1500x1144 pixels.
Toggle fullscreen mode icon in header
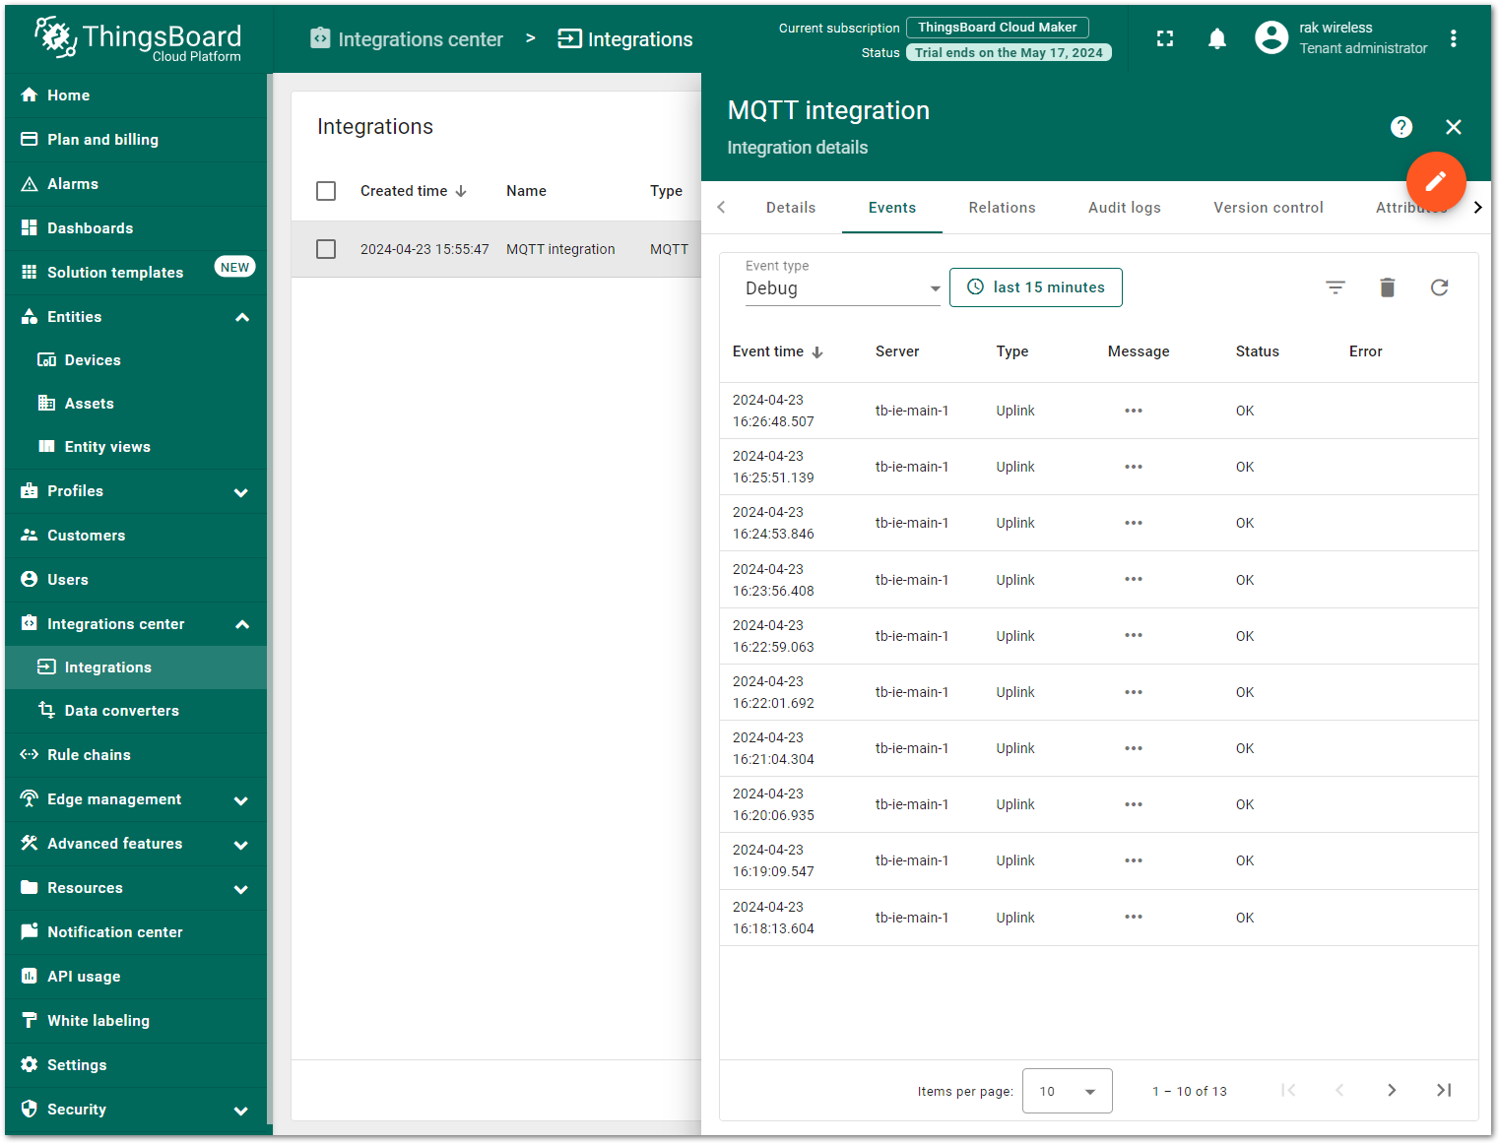tap(1165, 38)
